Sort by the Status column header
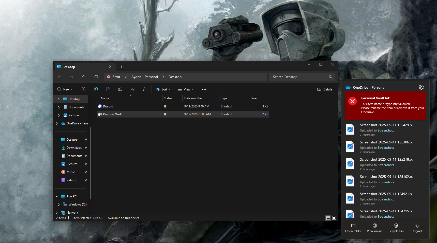The image size is (437, 243). click(x=172, y=98)
